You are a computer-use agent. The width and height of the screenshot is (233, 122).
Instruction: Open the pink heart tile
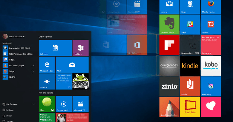click(211, 107)
